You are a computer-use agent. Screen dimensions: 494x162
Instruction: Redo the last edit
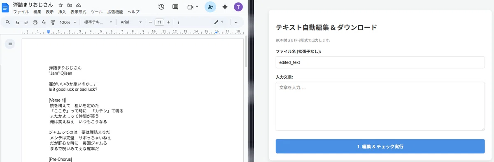(26, 22)
